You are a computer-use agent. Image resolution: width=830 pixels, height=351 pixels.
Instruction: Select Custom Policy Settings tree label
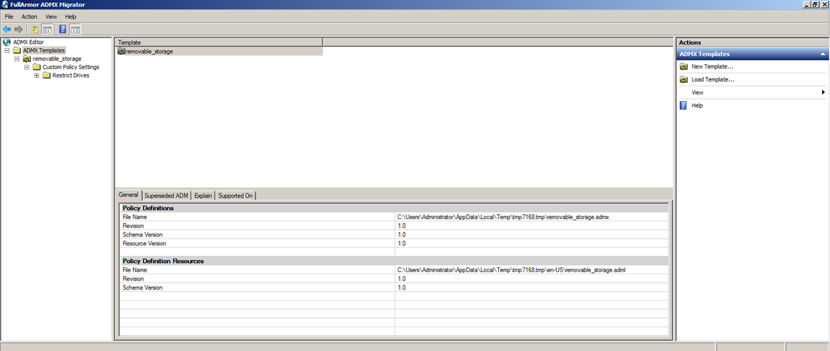(x=71, y=67)
